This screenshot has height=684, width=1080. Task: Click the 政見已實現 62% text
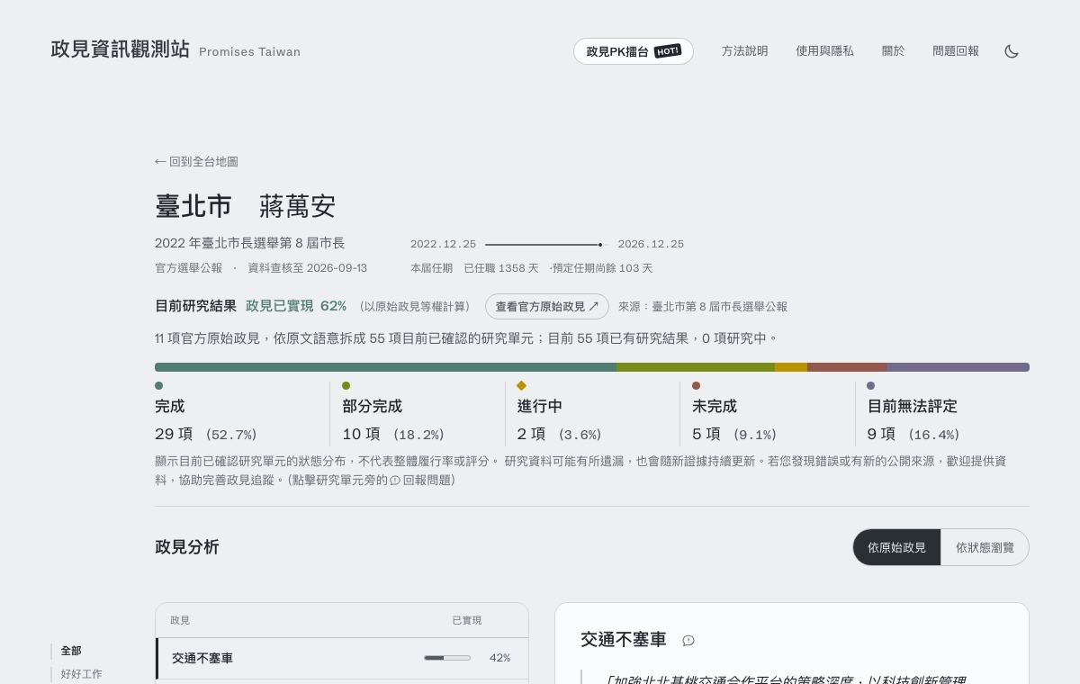(x=296, y=306)
